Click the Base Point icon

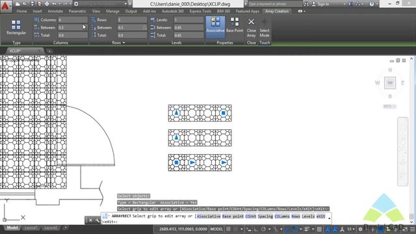[235, 21]
